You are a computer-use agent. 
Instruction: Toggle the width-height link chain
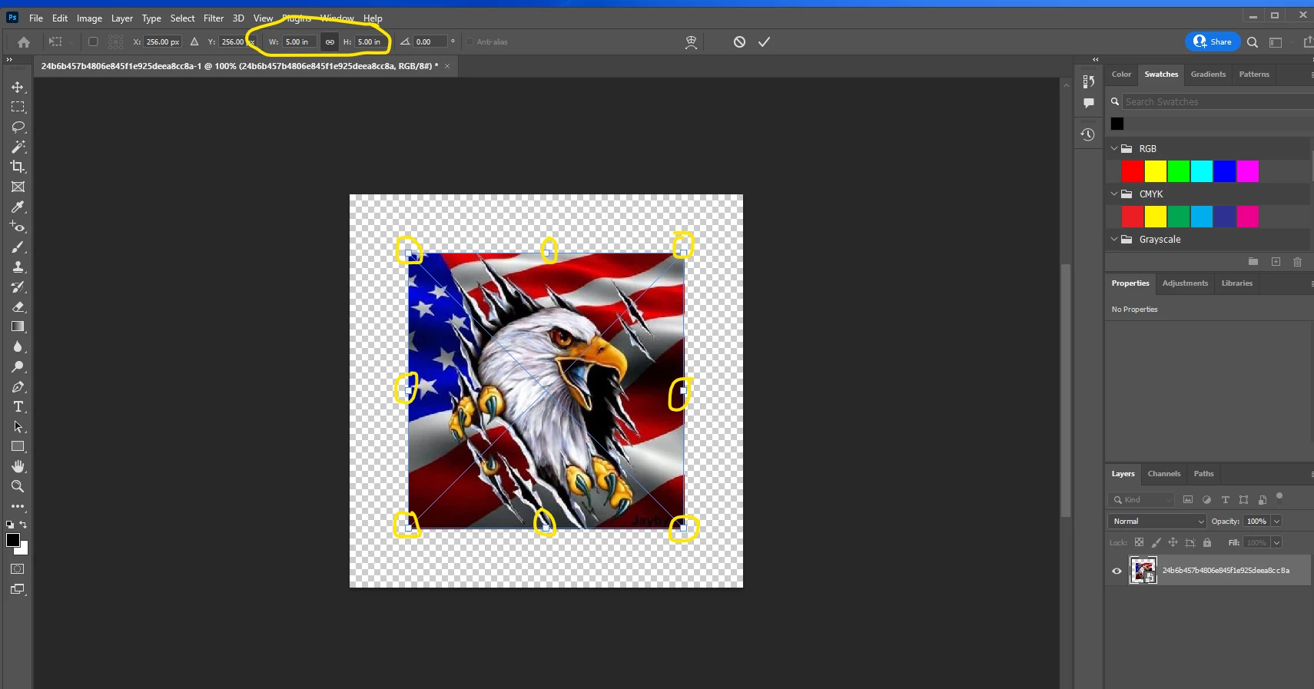pyautogui.click(x=330, y=42)
